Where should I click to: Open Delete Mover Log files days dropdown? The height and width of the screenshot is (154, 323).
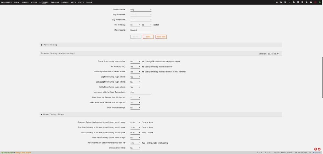[x=135, y=98]
